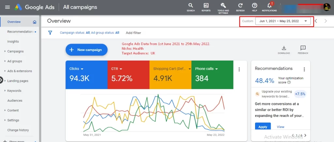Viewport: 334px width, 142px height.
Task: Open the Search tool icon
Action: pyautogui.click(x=190, y=7)
